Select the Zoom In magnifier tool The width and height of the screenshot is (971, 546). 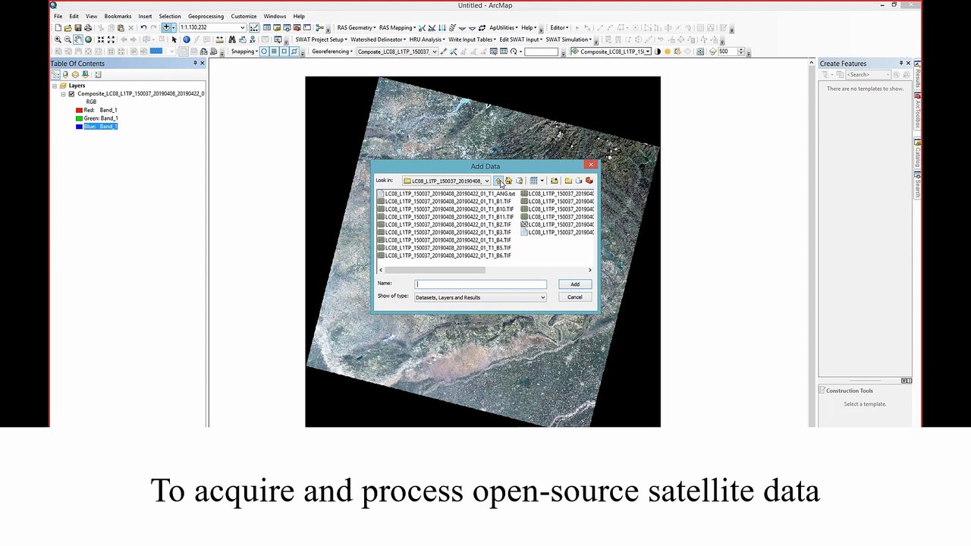[58, 39]
